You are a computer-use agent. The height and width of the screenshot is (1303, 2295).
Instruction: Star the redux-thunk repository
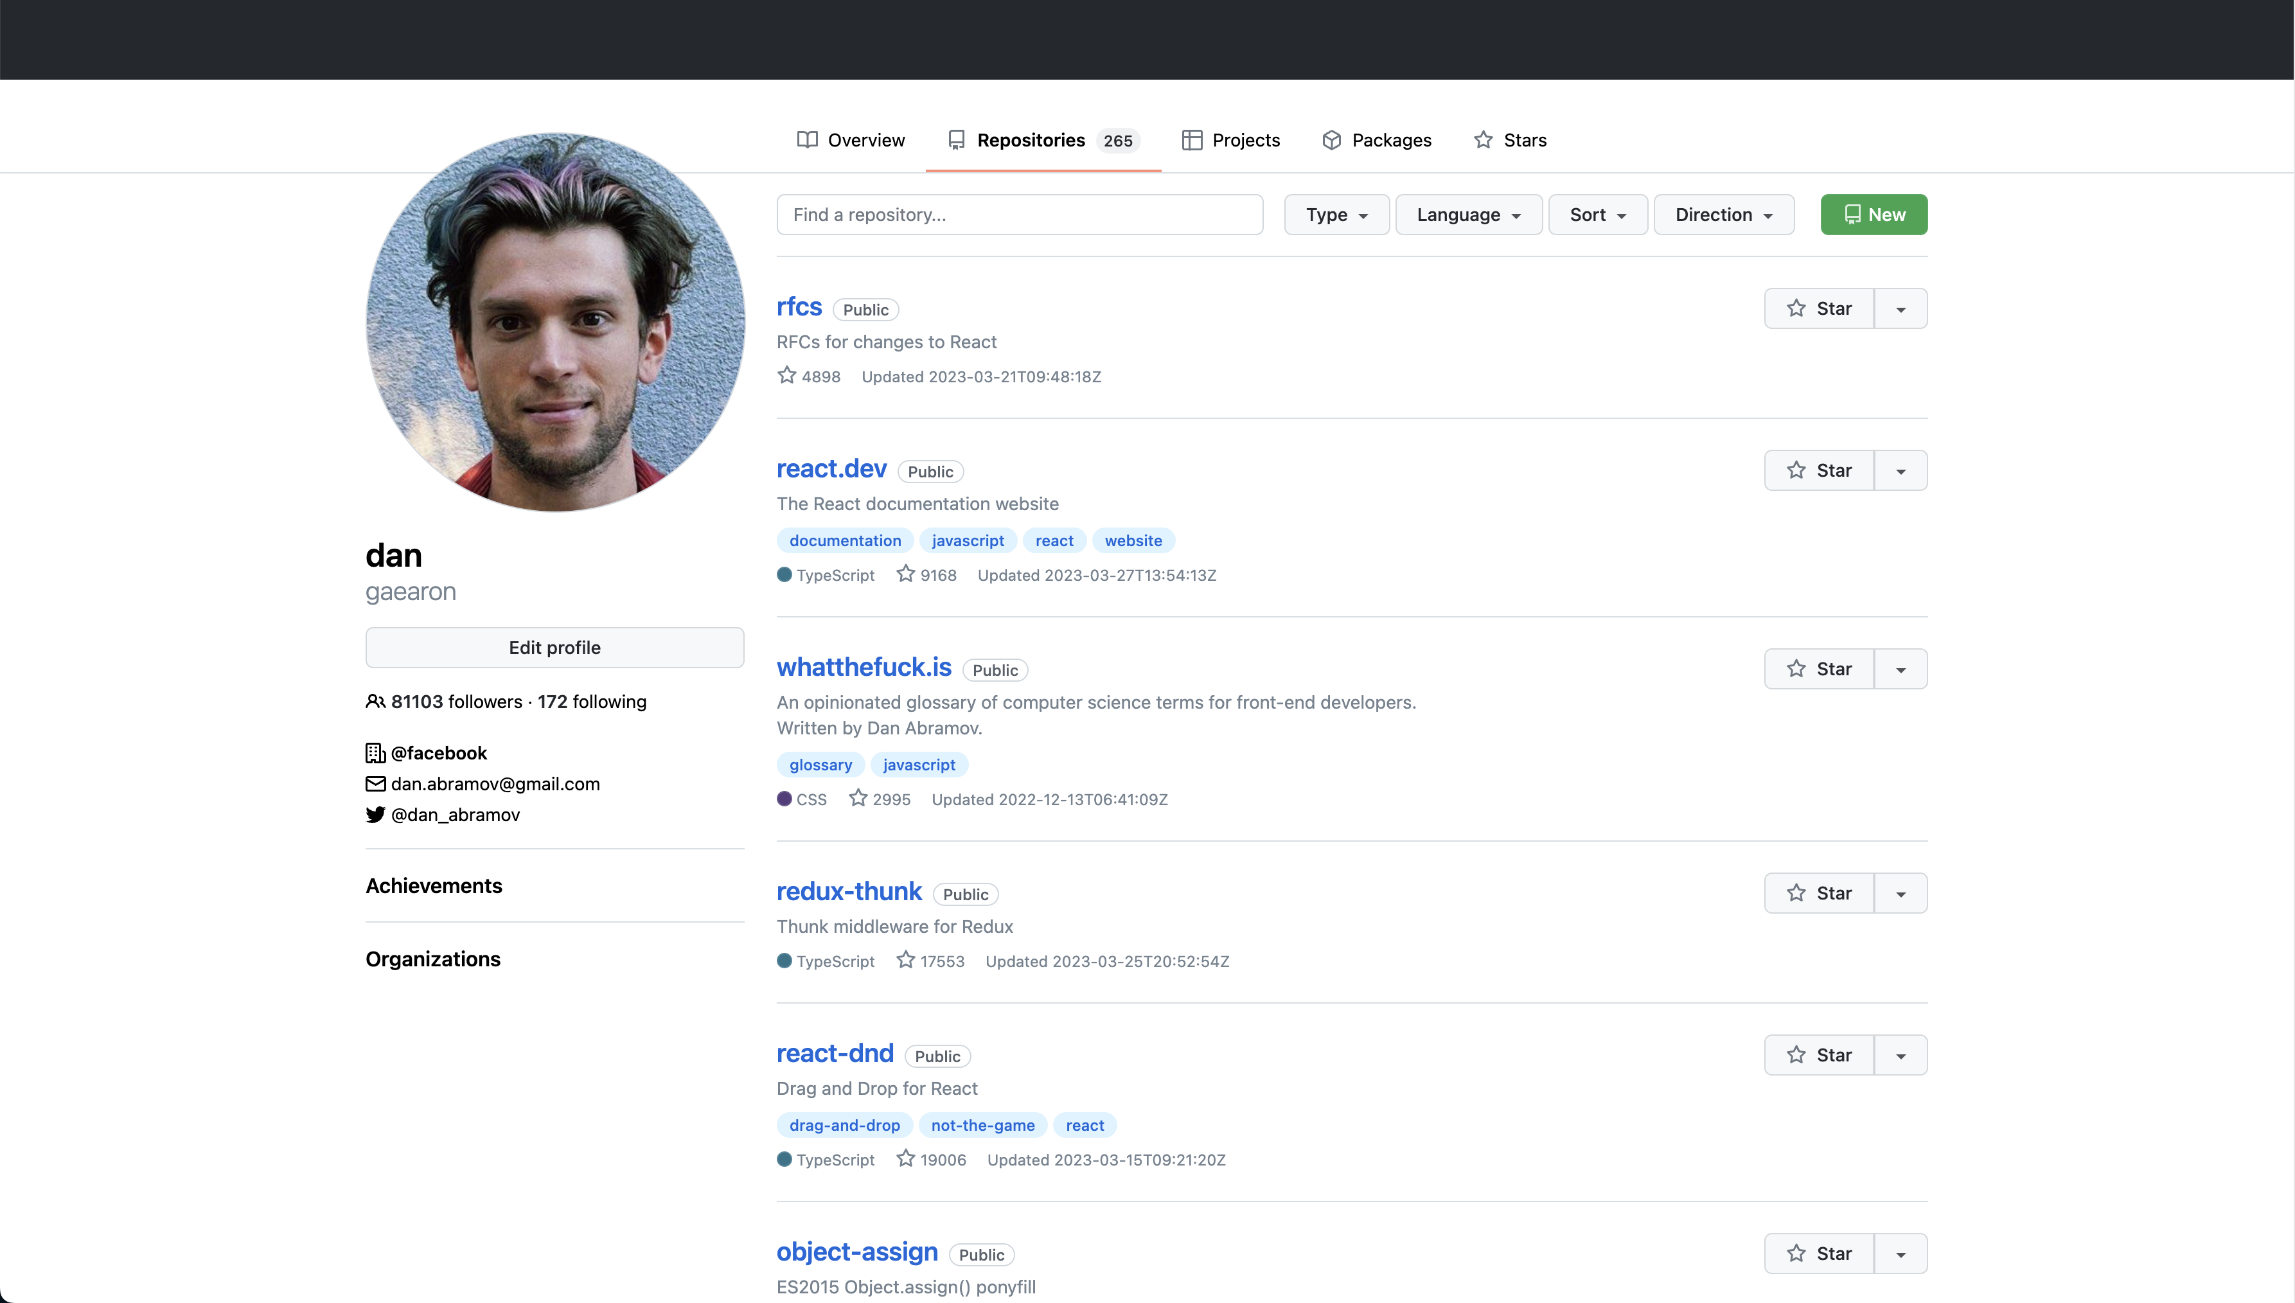click(1819, 893)
